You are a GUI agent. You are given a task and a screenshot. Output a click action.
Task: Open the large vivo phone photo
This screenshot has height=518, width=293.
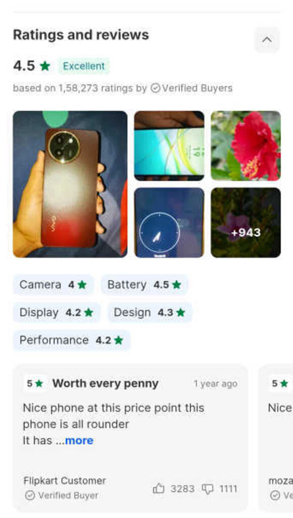coord(70,184)
